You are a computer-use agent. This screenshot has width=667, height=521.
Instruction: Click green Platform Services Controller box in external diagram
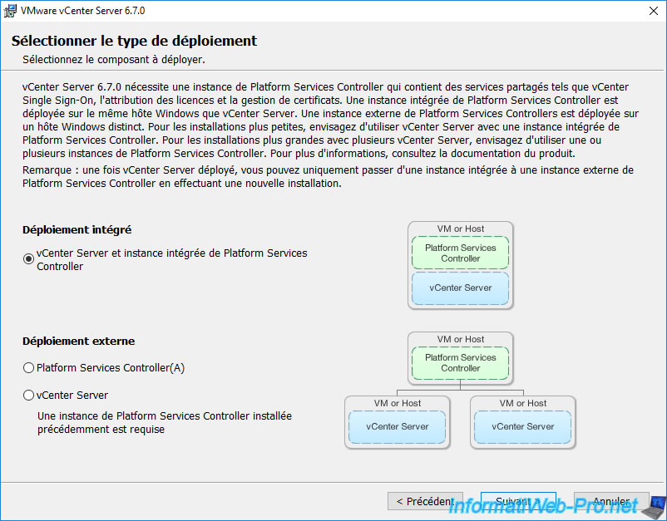coord(460,363)
